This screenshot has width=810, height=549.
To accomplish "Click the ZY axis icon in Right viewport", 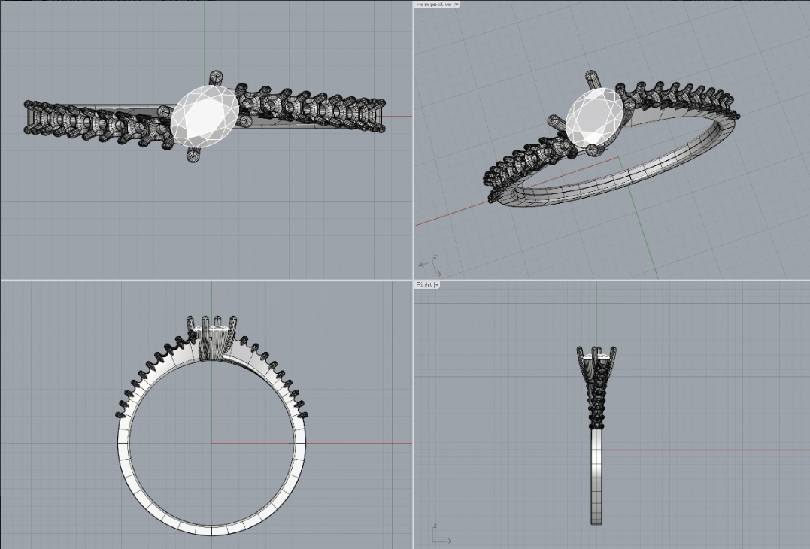I will (441, 533).
